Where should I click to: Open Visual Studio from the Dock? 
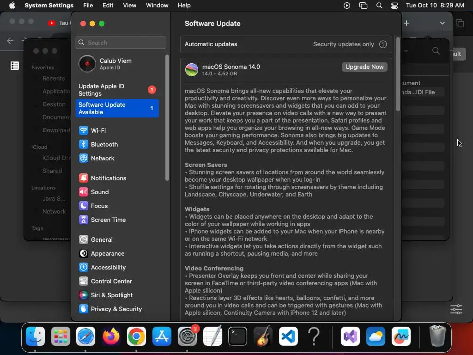click(x=350, y=336)
